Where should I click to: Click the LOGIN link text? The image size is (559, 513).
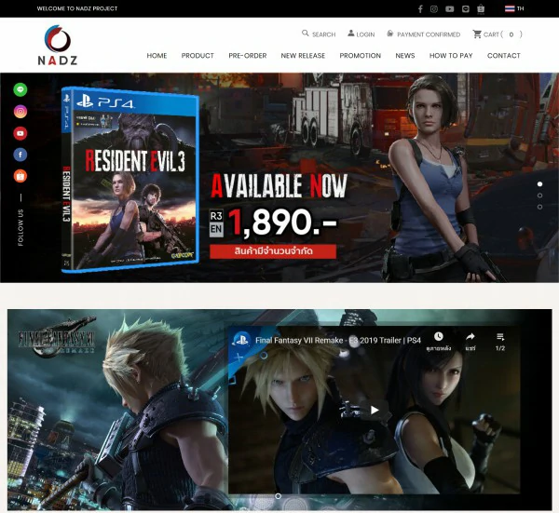pyautogui.click(x=365, y=34)
